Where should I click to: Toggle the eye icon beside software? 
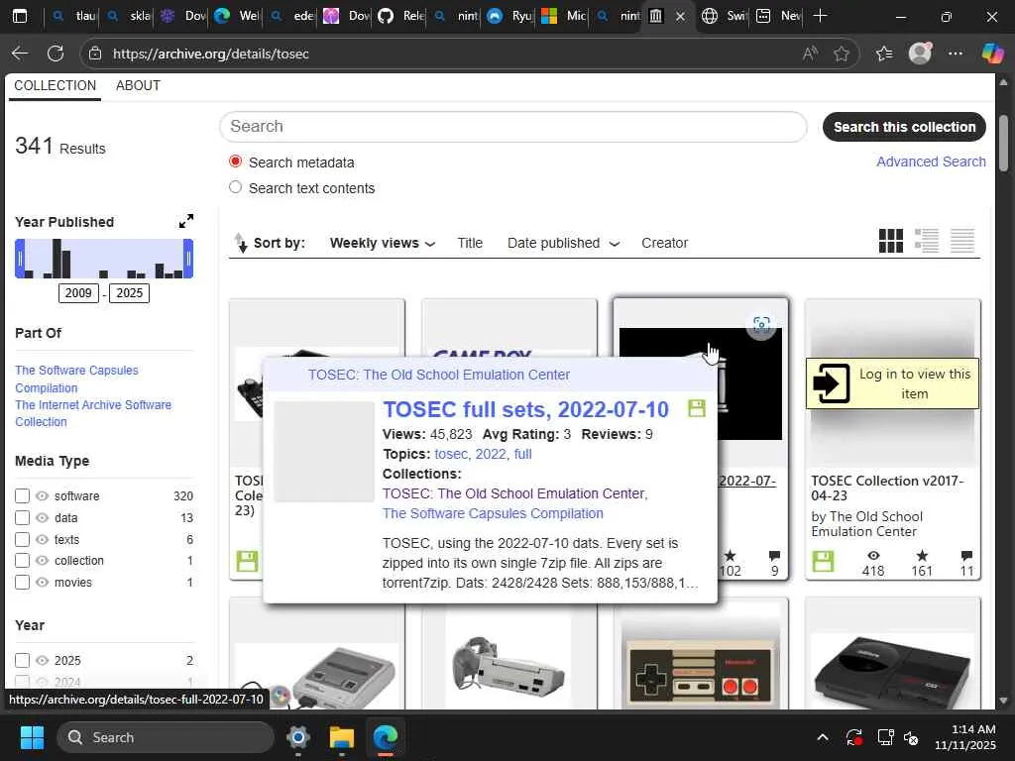coord(42,495)
